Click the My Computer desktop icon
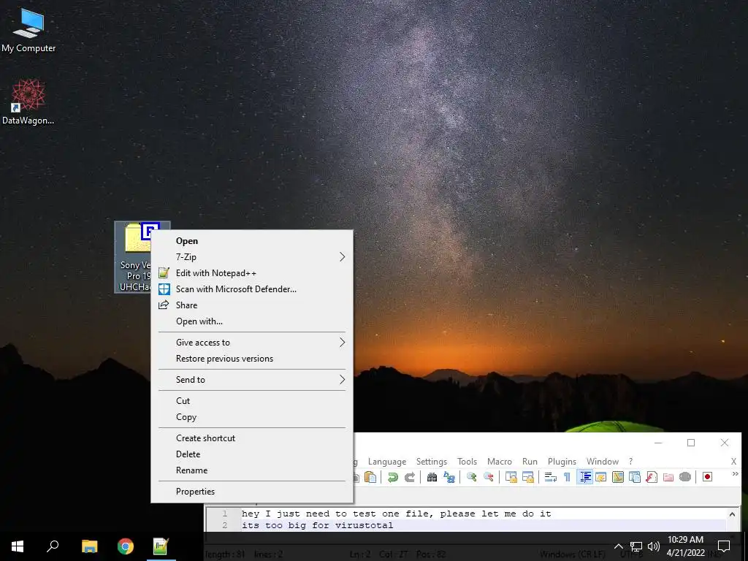748x561 pixels. [x=28, y=29]
